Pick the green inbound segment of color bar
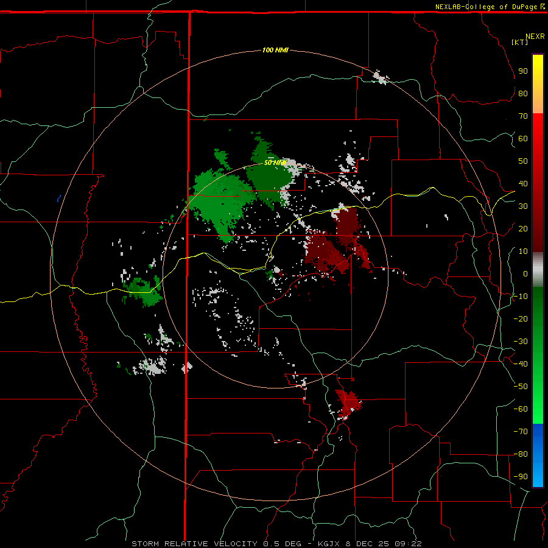This screenshot has width=548, height=548. 538,355
